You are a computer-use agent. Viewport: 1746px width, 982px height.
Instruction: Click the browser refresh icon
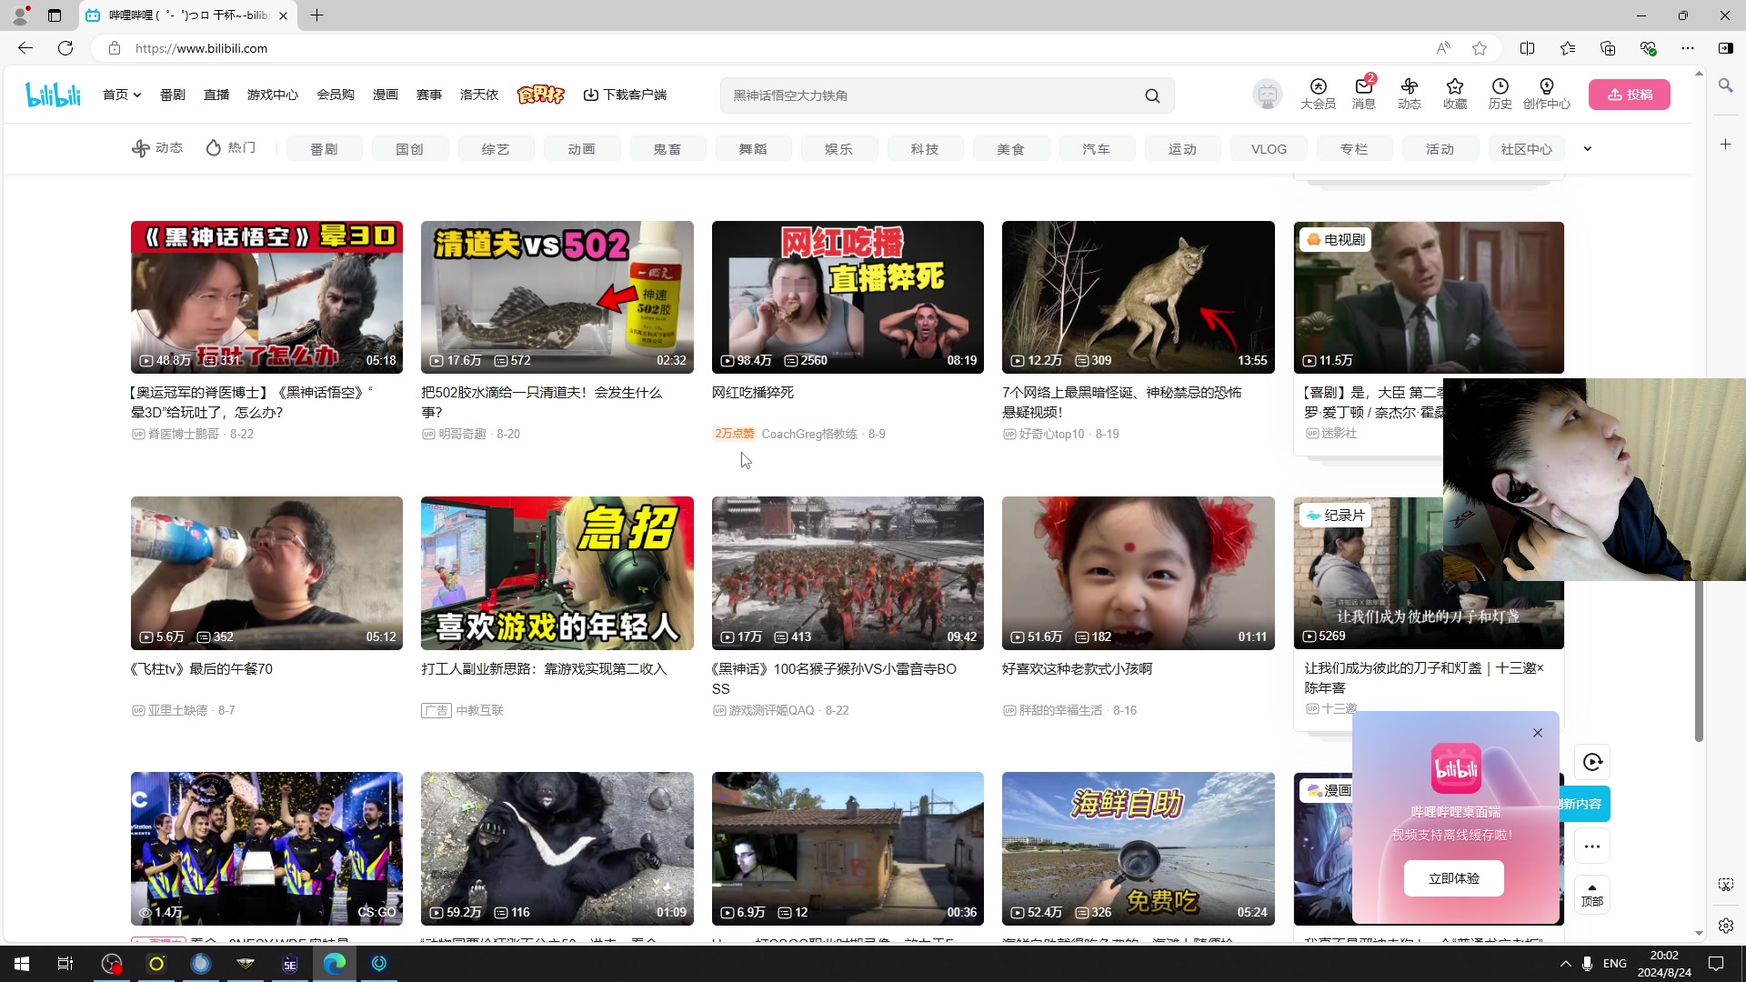(65, 48)
